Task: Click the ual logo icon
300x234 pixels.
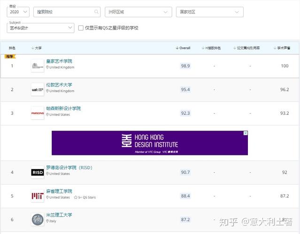Action: click(38, 89)
